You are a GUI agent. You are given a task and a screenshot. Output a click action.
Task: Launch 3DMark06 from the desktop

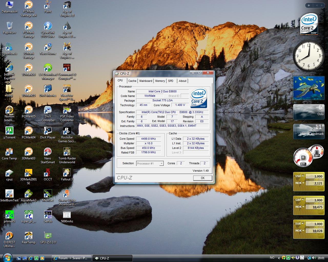point(28,70)
